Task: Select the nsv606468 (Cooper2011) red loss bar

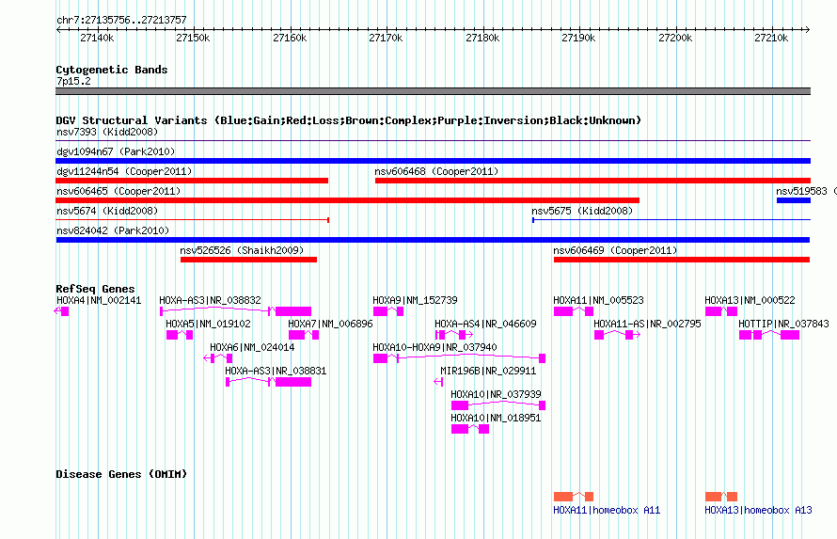Action: [592, 181]
